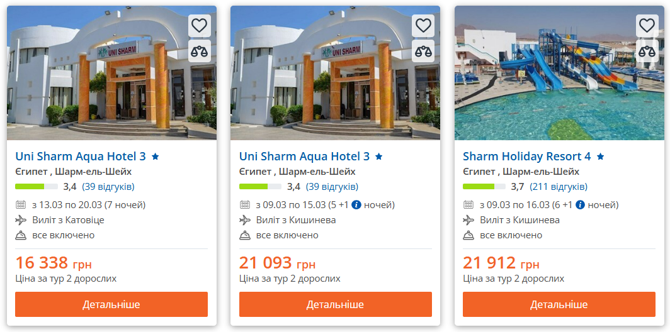Click Детальніше for the 16 338 грн tour

(x=111, y=304)
